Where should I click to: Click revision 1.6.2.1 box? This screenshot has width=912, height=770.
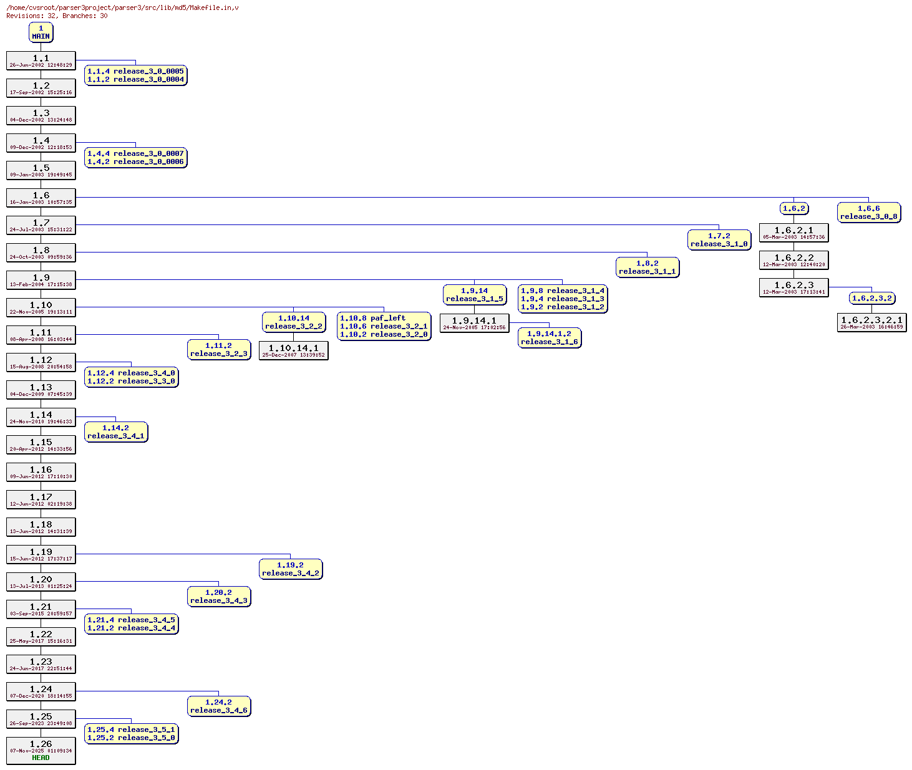(x=794, y=233)
